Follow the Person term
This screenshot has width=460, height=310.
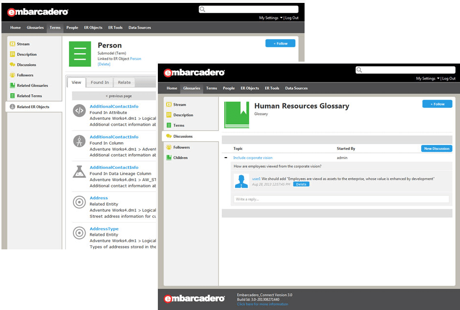click(x=280, y=43)
